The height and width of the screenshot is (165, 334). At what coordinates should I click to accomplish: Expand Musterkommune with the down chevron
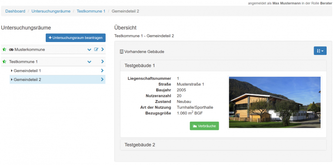89,50
